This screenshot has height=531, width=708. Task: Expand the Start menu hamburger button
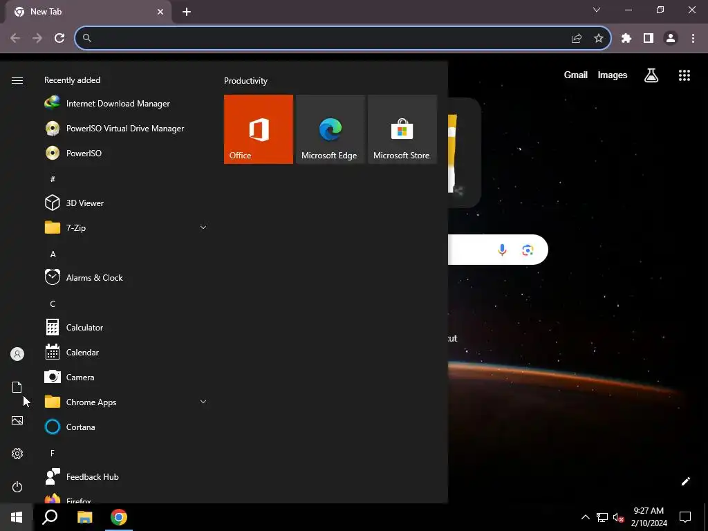click(17, 80)
